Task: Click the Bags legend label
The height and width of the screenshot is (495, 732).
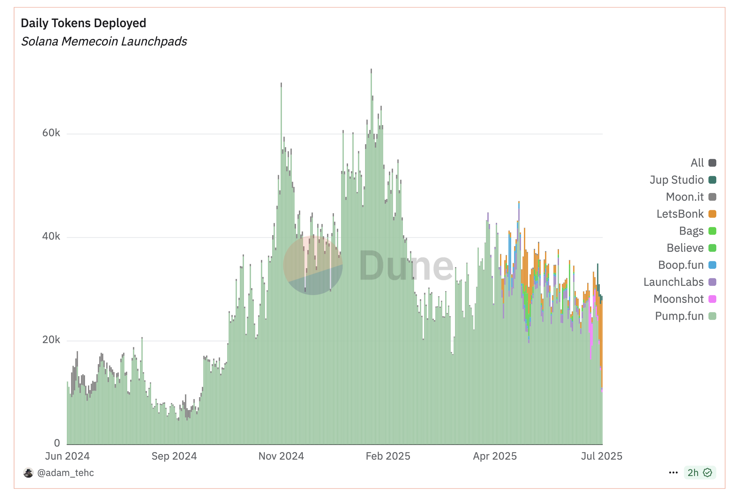Action: tap(691, 231)
